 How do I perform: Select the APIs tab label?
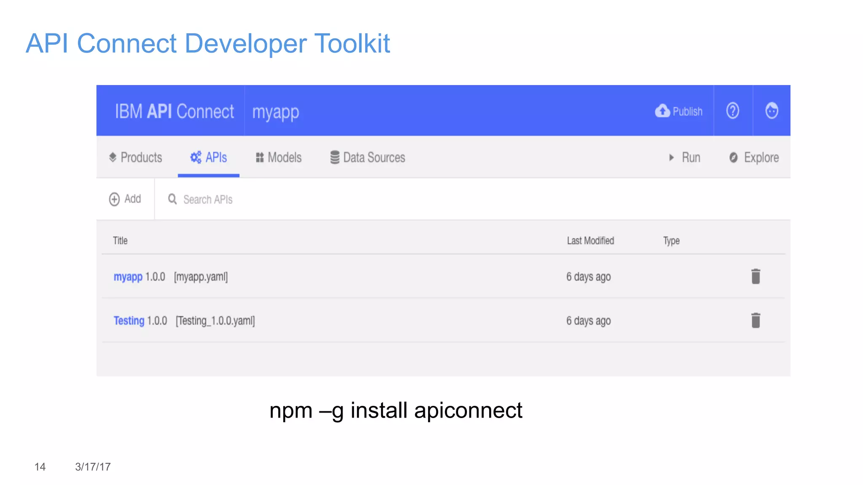pyautogui.click(x=216, y=157)
